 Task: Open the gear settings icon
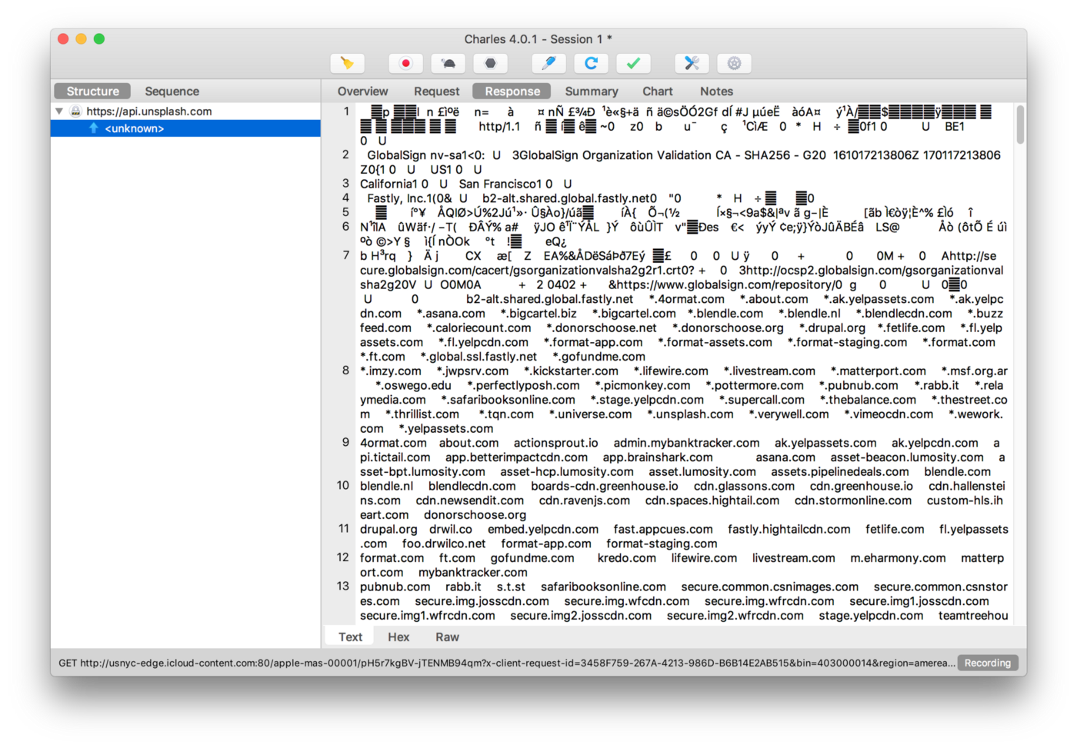(734, 63)
